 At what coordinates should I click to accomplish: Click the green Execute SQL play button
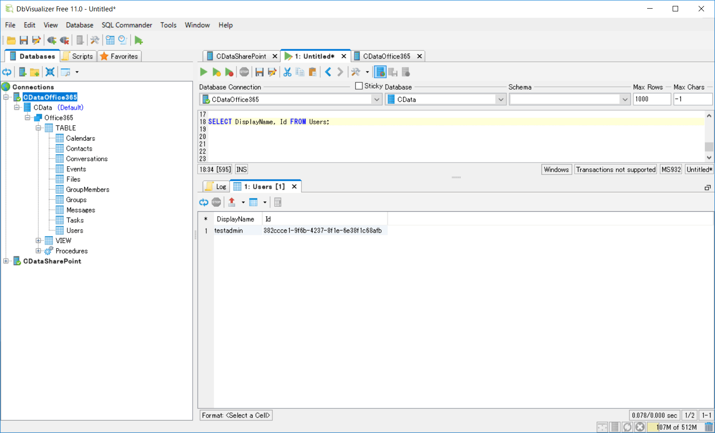click(204, 72)
